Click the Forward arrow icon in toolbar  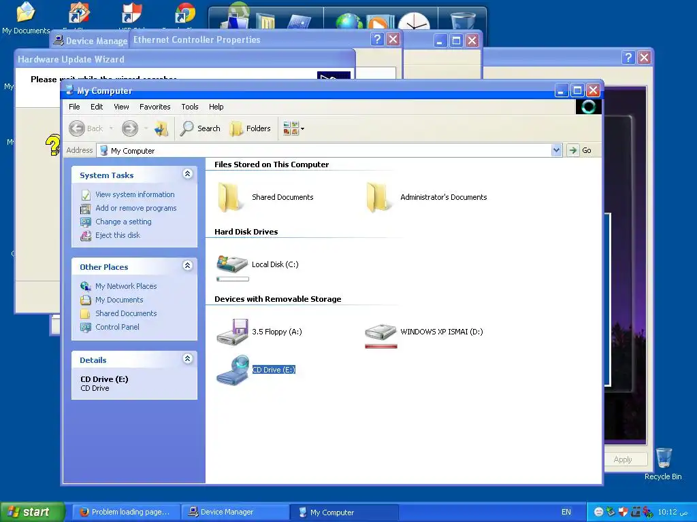[x=130, y=128]
